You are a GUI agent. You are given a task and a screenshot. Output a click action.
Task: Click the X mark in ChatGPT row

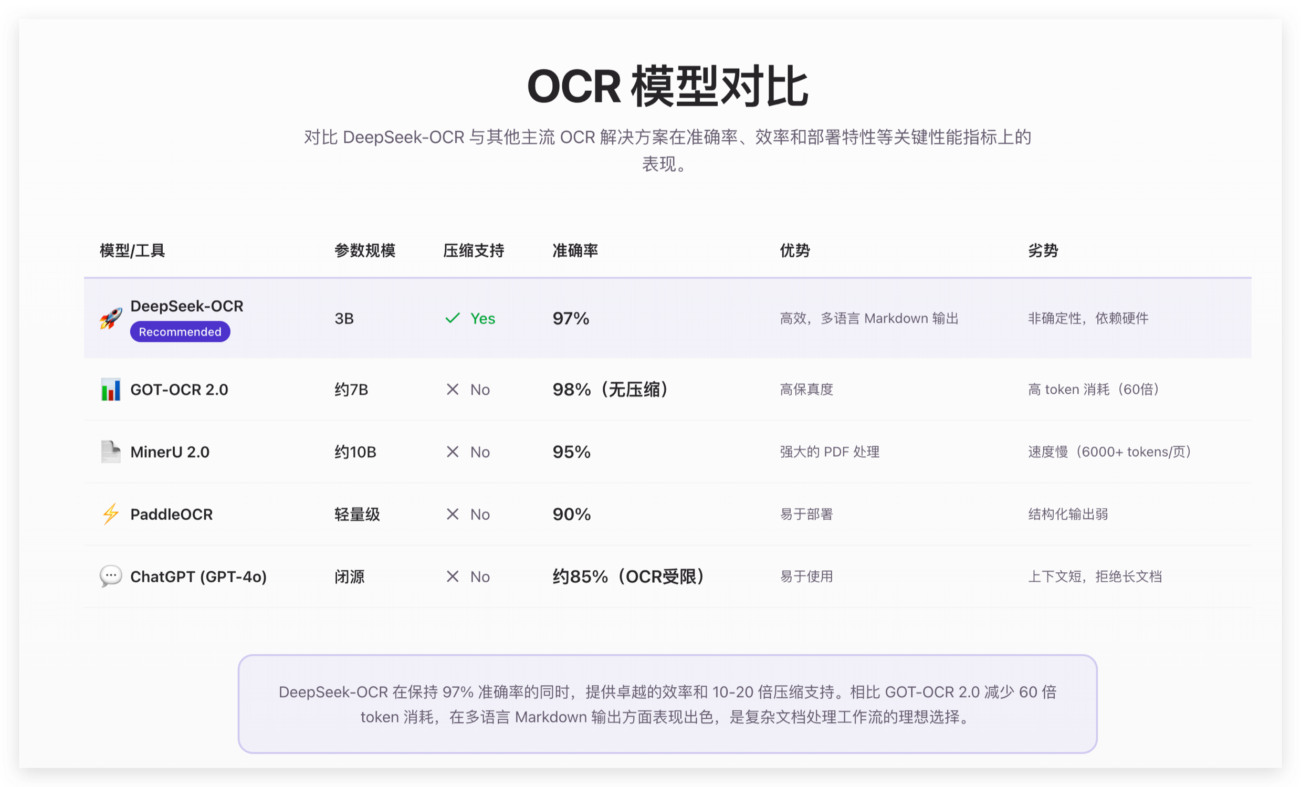pos(453,576)
